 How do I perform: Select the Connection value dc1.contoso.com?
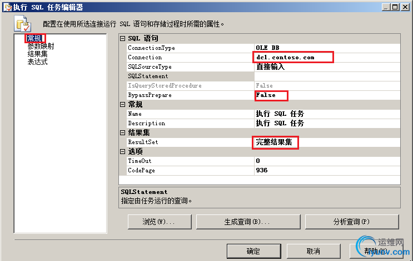[x=327, y=57]
